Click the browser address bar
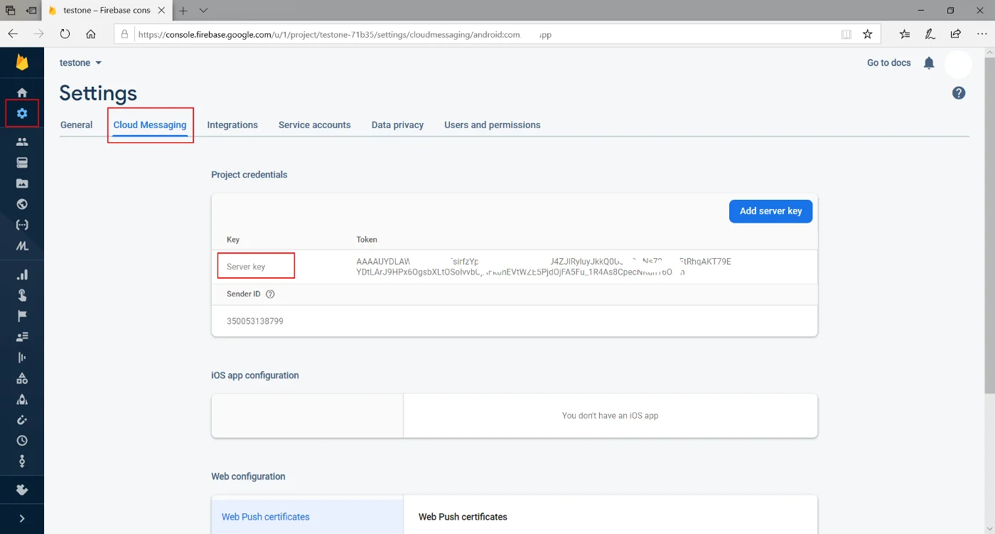The image size is (995, 534). pyautogui.click(x=426, y=33)
